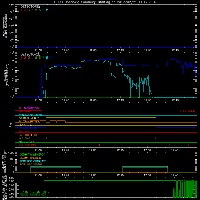Image resolution: width=200 pixels, height=200 pixels.
Task: Select blue detector 9 in front segments legend
Action: click(51, 10)
